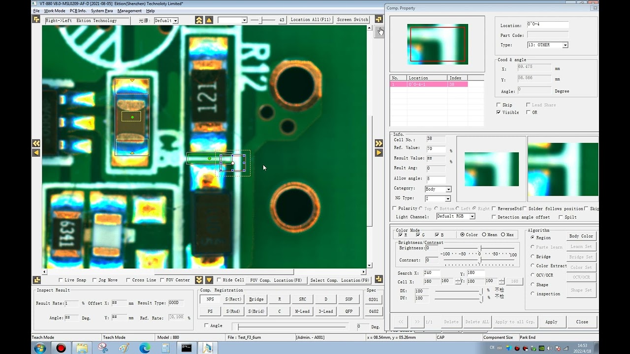This screenshot has width=630, height=354.
Task: Click the Brightness slider
Action: 479,248
